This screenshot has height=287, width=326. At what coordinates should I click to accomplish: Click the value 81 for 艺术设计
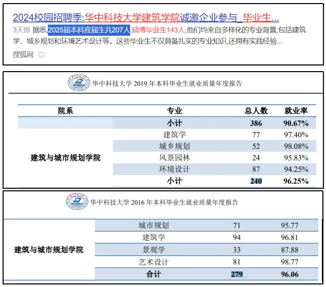point(237,262)
